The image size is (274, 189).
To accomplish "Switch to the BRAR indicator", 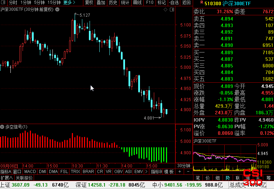I will coord(88,172).
